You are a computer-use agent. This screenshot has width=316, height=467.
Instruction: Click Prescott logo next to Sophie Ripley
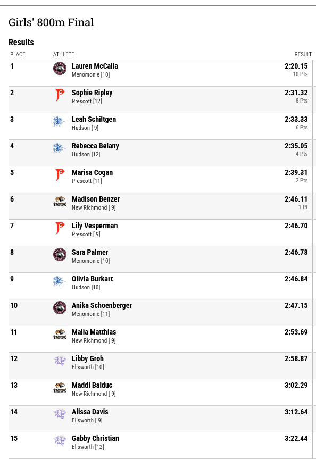click(60, 95)
